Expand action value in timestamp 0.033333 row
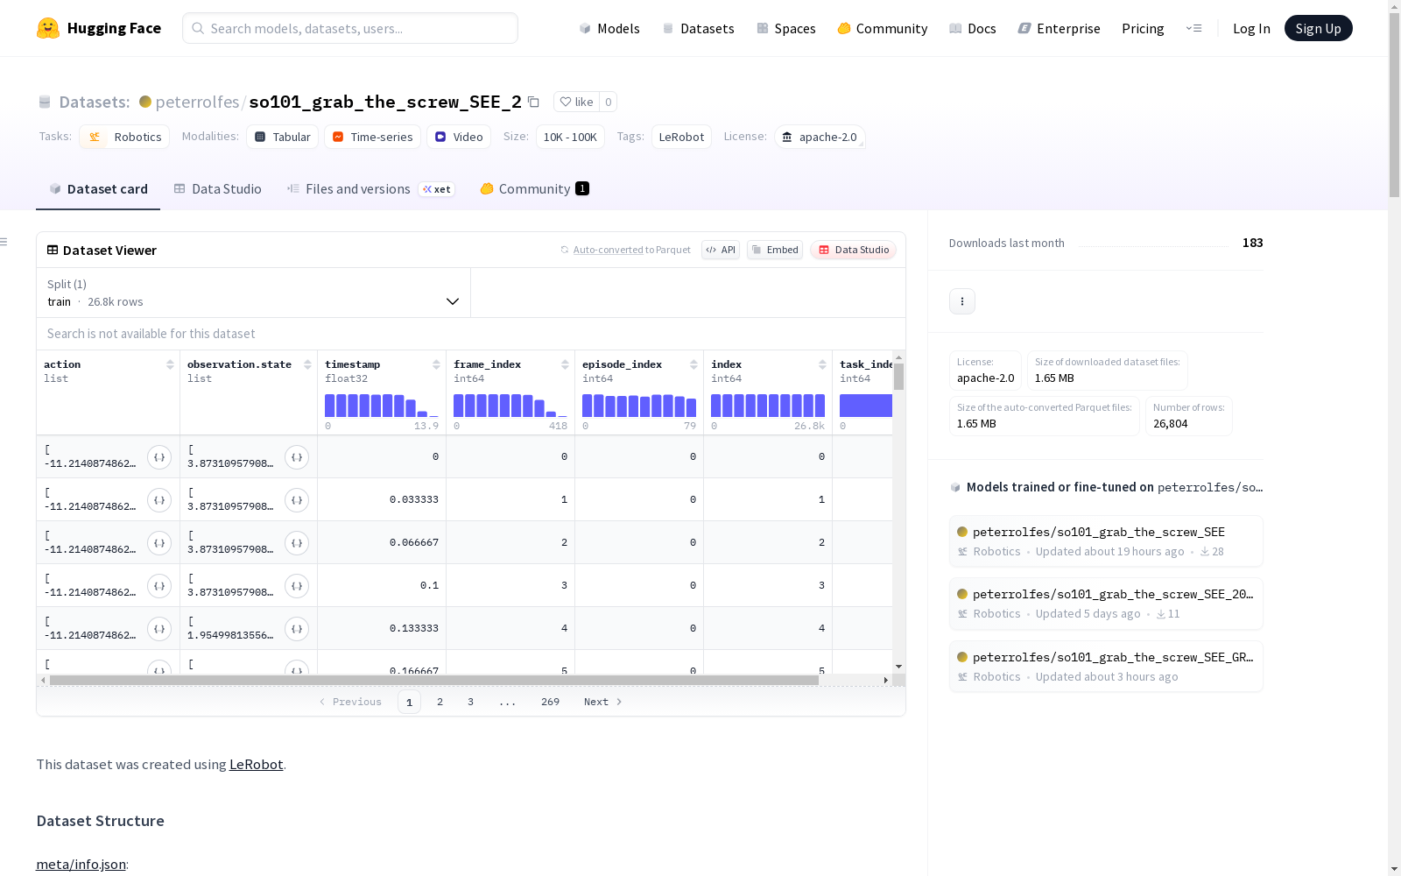 coord(159,500)
